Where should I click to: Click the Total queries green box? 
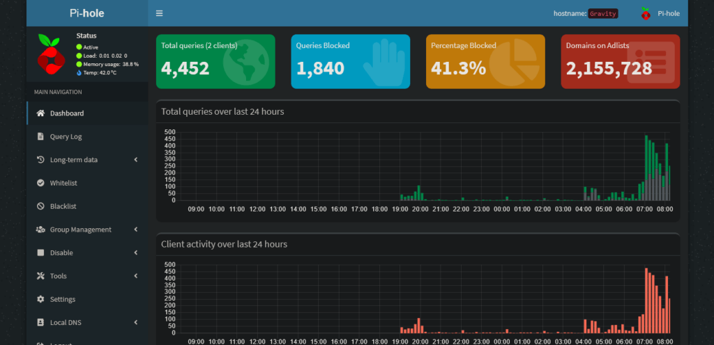tap(215, 61)
